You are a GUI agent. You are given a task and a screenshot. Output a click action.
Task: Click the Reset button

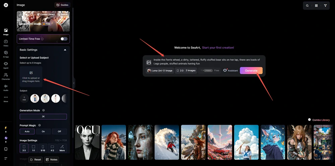click(x=36, y=160)
